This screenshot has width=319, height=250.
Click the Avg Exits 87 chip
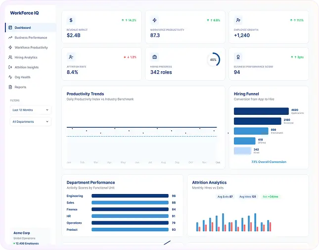click(x=225, y=197)
